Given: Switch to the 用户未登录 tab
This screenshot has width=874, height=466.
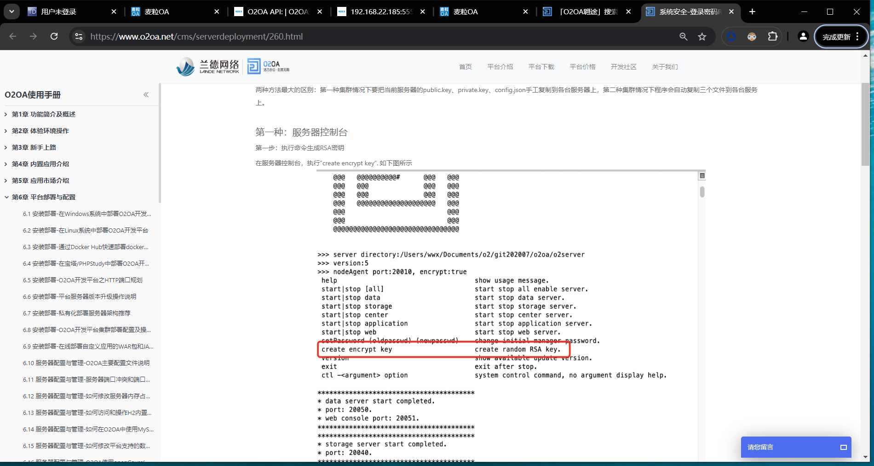Looking at the screenshot, I should [x=72, y=12].
